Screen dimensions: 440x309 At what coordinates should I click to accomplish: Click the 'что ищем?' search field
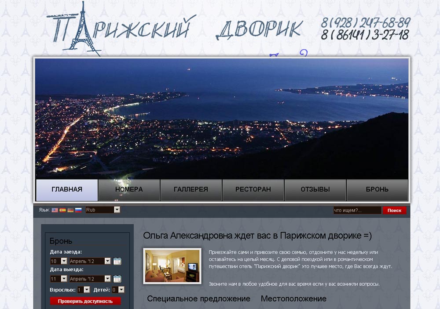coord(357,210)
